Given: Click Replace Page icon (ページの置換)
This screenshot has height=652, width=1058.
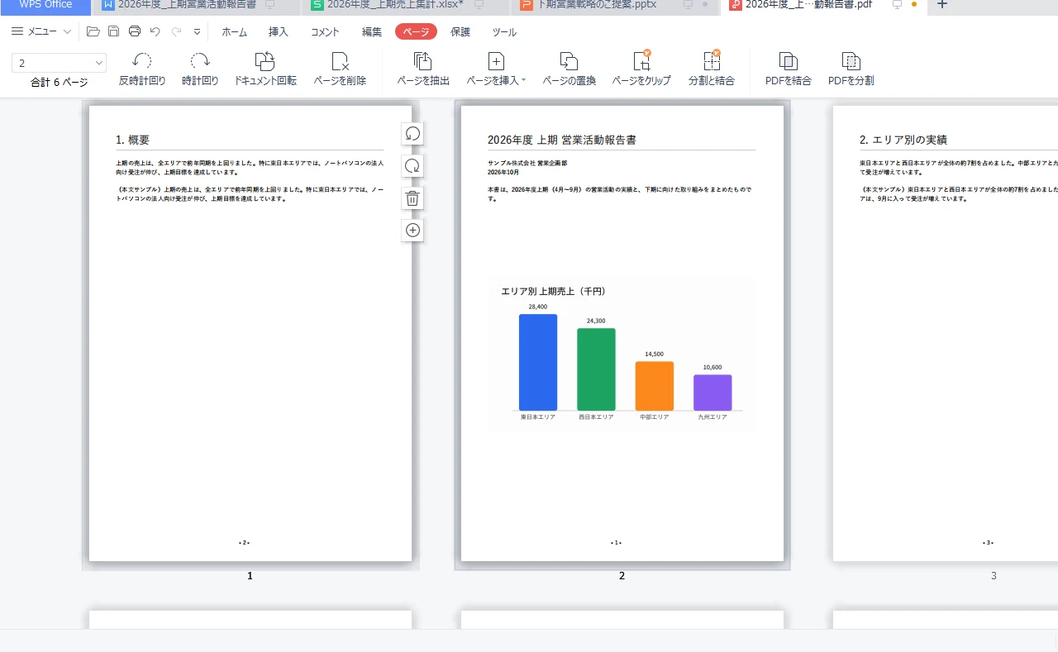Looking at the screenshot, I should (569, 61).
